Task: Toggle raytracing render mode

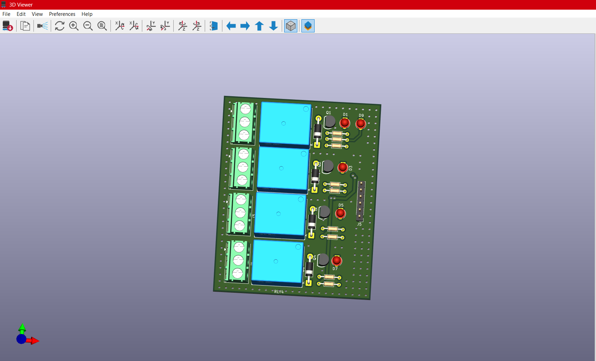Action: coord(42,26)
